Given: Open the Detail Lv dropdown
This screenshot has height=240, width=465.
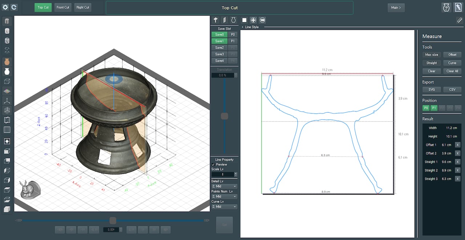Looking at the screenshot, I should tap(225, 186).
